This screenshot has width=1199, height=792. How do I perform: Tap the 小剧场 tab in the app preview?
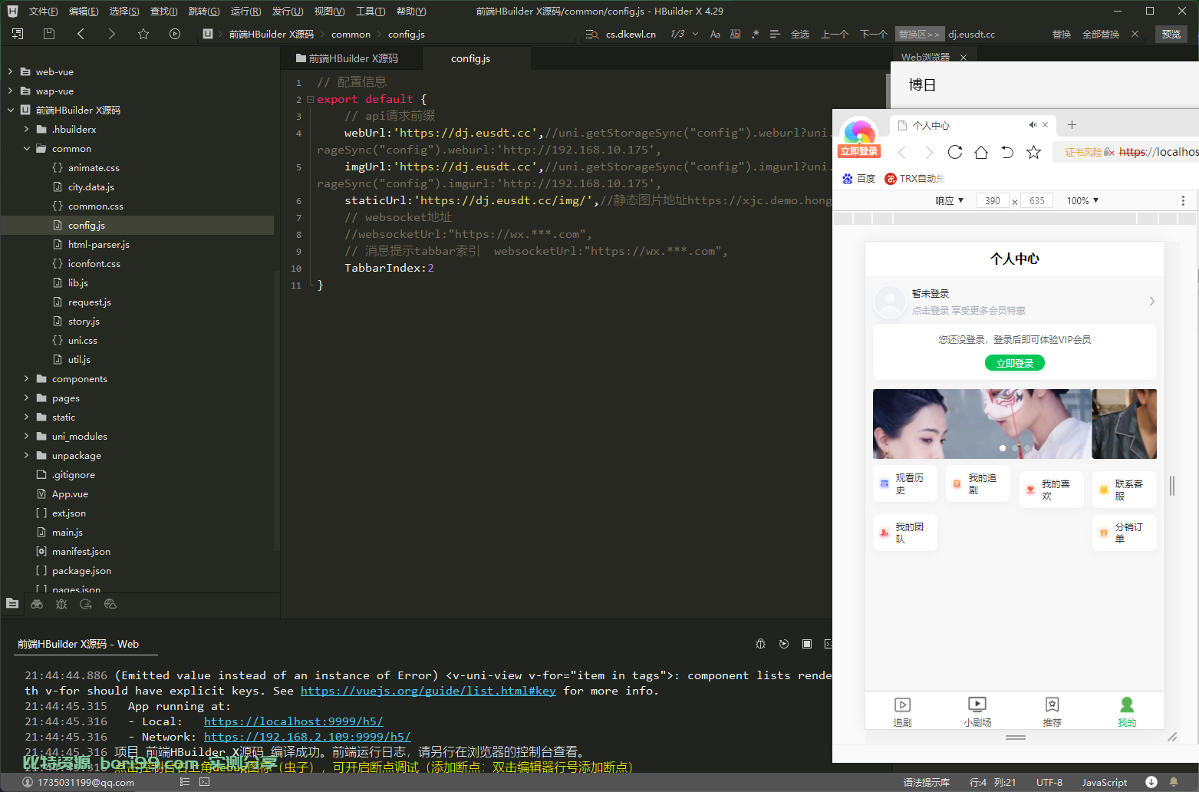click(x=977, y=711)
